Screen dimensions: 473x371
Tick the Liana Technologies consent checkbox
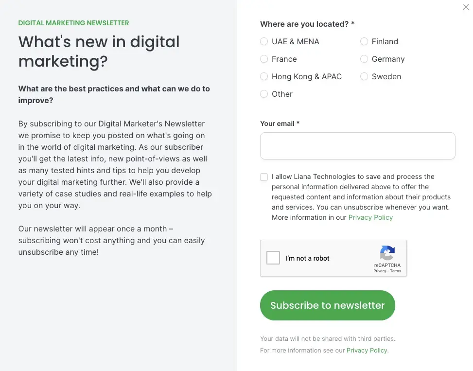click(x=264, y=177)
